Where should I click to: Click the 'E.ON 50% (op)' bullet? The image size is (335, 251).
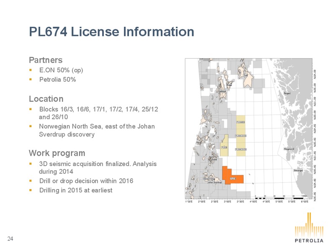pyautogui.click(x=61, y=70)
